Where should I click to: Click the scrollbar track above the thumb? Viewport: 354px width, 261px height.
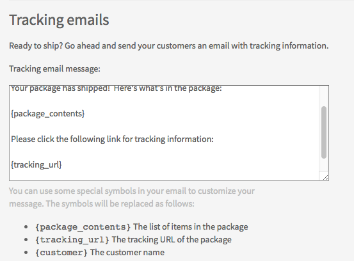pyautogui.click(x=324, y=96)
